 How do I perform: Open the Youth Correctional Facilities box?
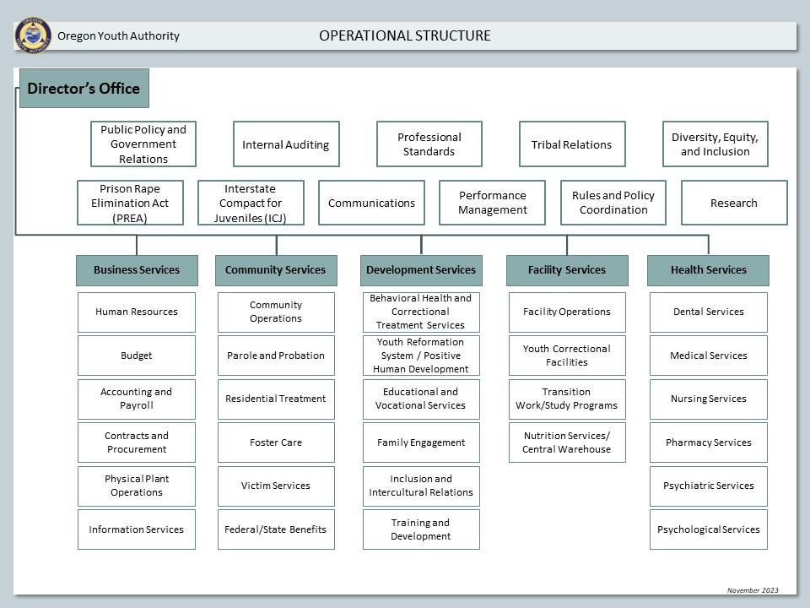coord(567,356)
